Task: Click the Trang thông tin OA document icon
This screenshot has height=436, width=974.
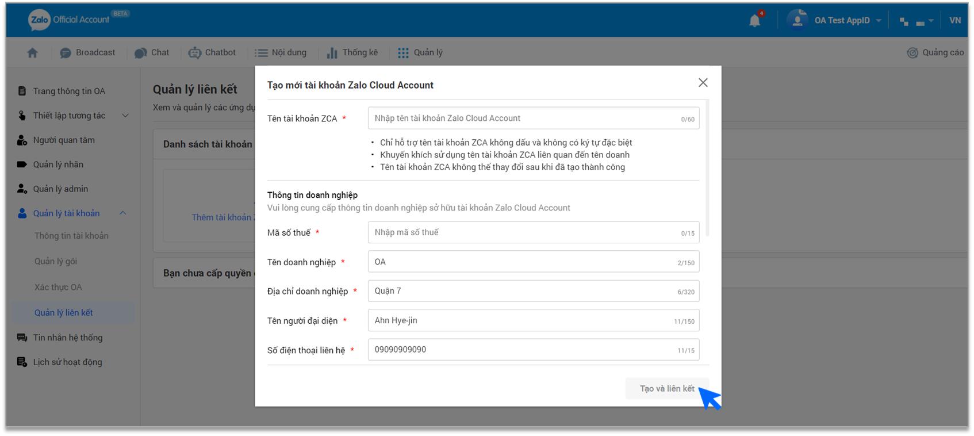Action: point(22,91)
